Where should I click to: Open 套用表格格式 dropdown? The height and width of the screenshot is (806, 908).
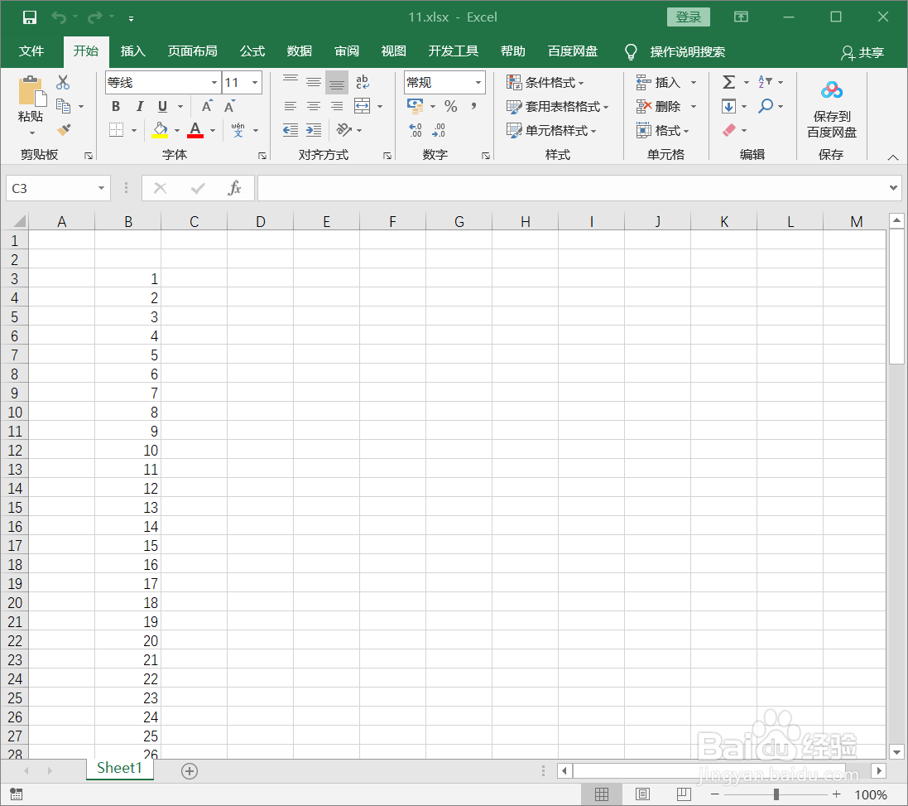point(557,107)
